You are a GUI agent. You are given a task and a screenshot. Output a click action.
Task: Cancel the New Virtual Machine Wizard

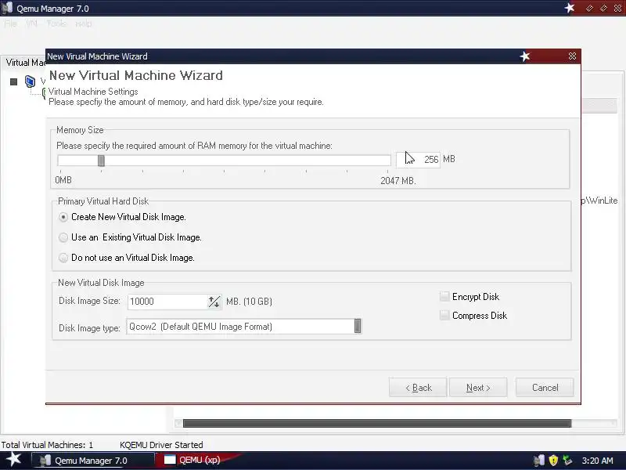[x=545, y=387]
